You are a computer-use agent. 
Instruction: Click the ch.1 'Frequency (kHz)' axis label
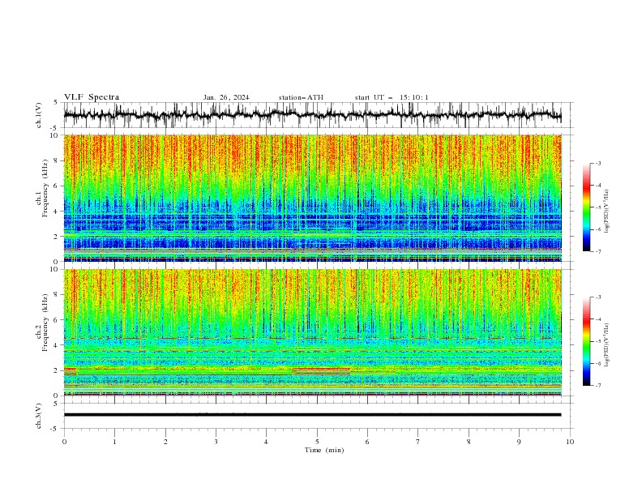[x=46, y=188]
